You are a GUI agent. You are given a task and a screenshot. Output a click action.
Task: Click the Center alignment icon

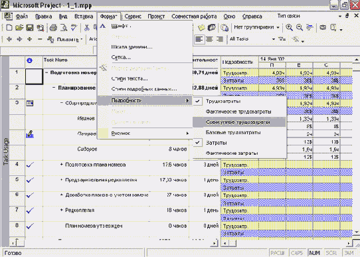pos(209,39)
